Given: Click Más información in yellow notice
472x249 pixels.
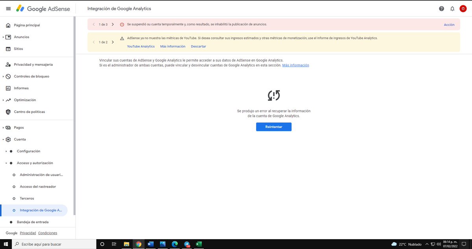Looking at the screenshot, I should pos(173,46).
